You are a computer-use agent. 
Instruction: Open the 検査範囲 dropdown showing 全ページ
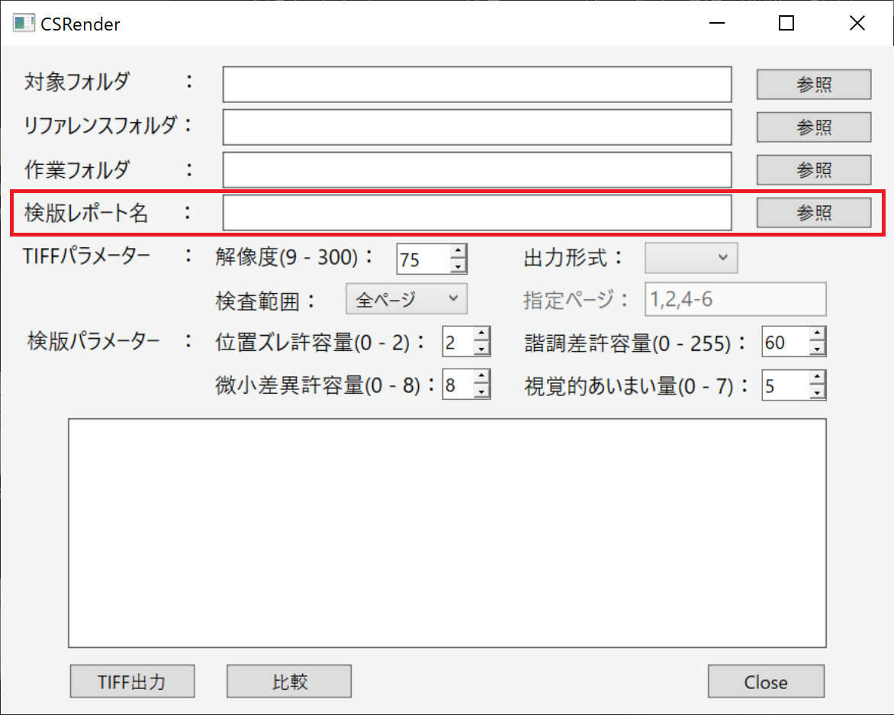(406, 298)
